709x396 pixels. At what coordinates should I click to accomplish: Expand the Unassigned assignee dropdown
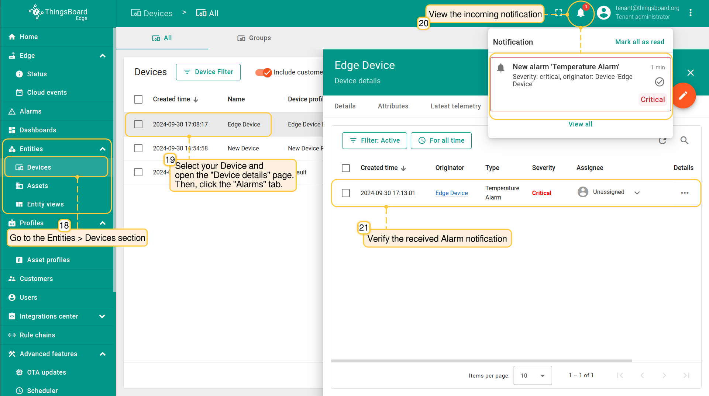point(637,193)
